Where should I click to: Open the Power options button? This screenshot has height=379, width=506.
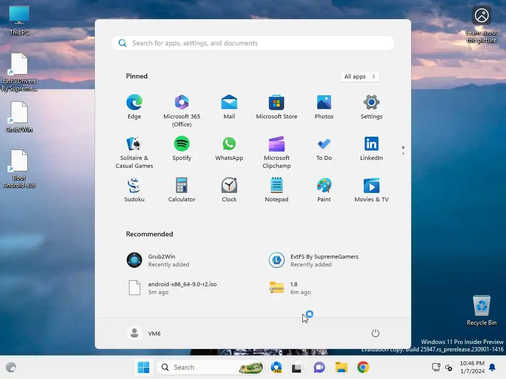tap(376, 333)
